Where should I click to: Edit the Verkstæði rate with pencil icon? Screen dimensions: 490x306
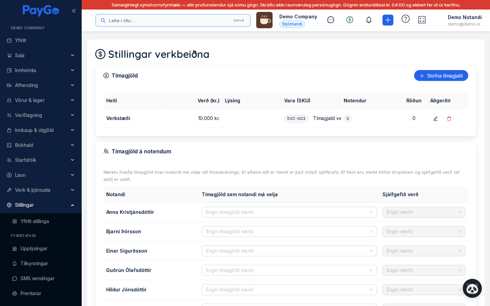tap(436, 119)
